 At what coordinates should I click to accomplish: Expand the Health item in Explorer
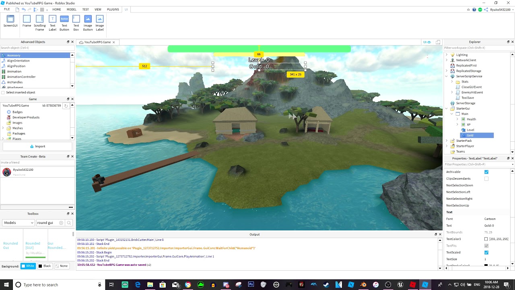[x=457, y=119]
